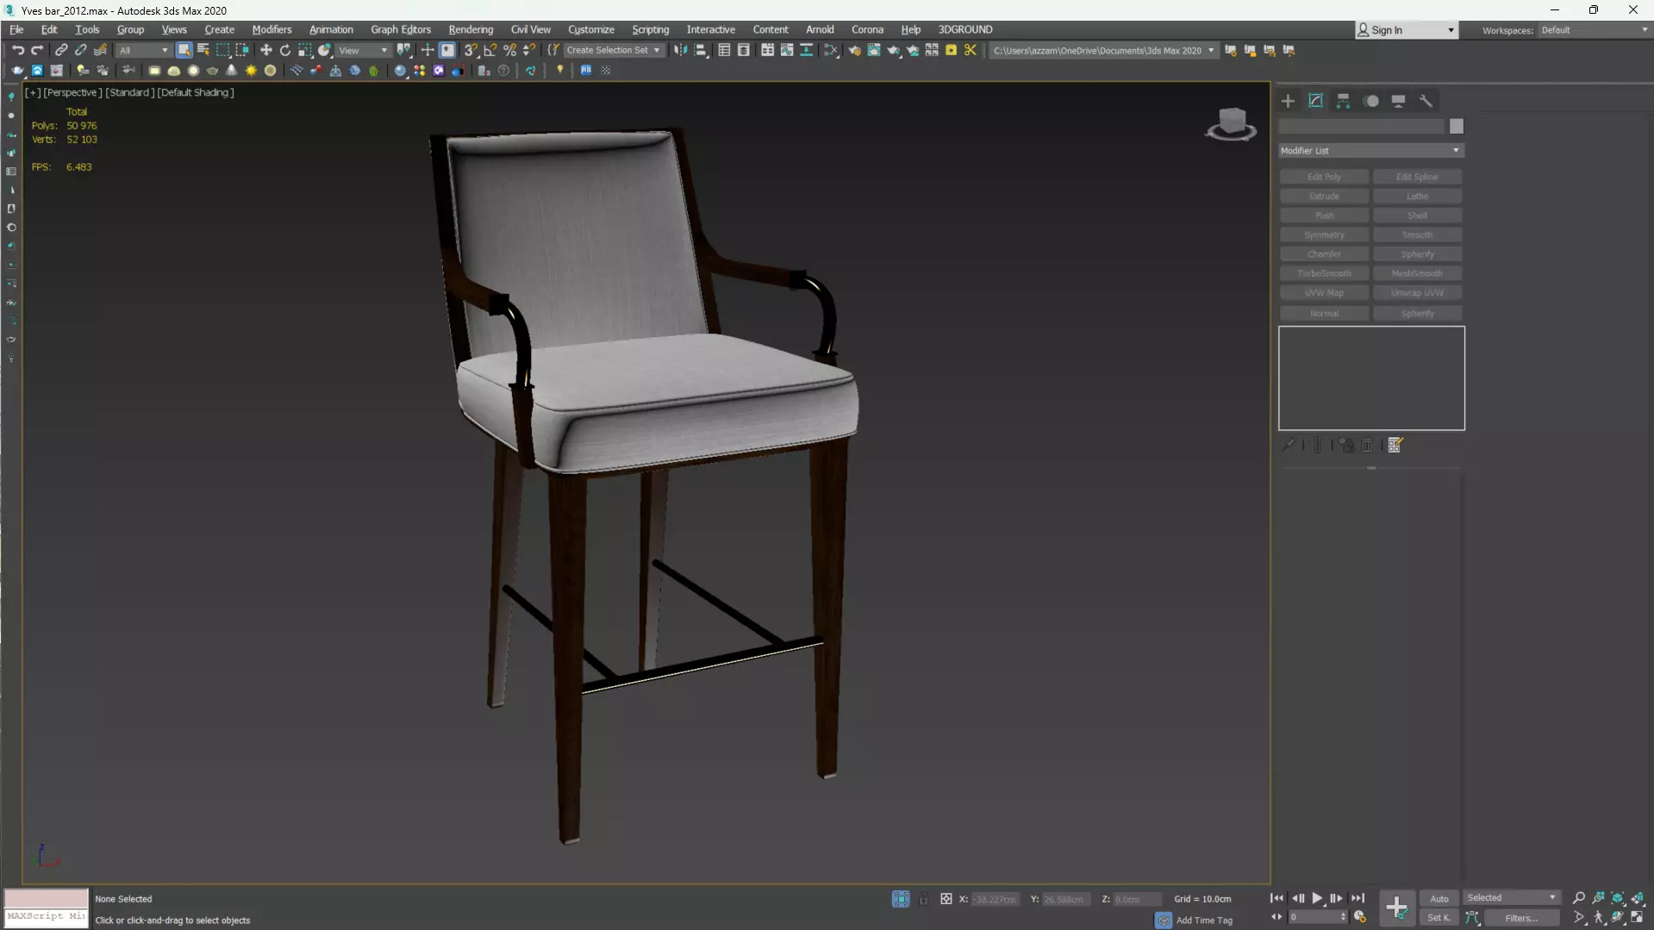Viewport: 1654px width, 930px height.
Task: Toggle Auto Key mode
Action: coord(1439,898)
